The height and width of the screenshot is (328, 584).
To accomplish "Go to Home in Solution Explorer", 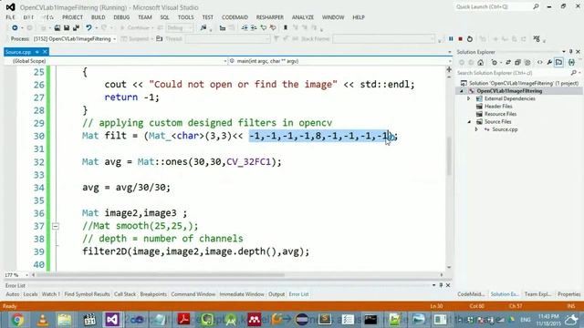I will click(481, 63).
